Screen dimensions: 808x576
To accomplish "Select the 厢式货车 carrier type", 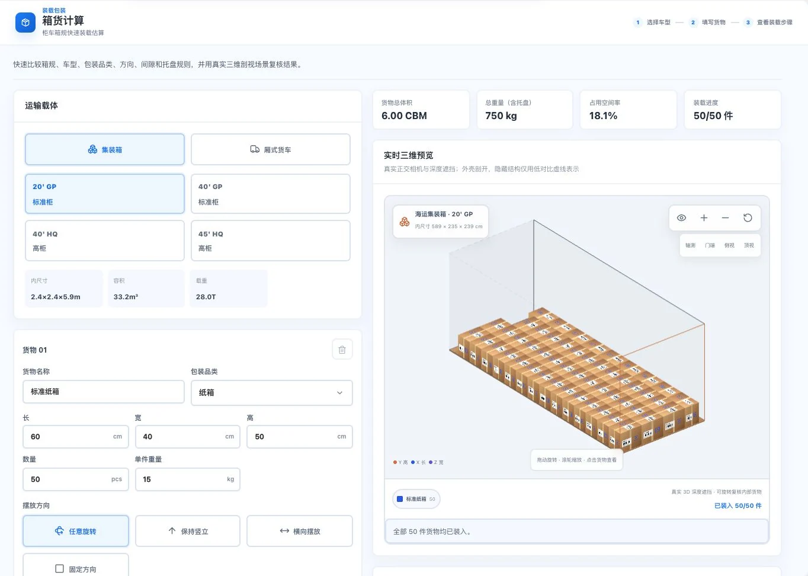I will pos(271,149).
